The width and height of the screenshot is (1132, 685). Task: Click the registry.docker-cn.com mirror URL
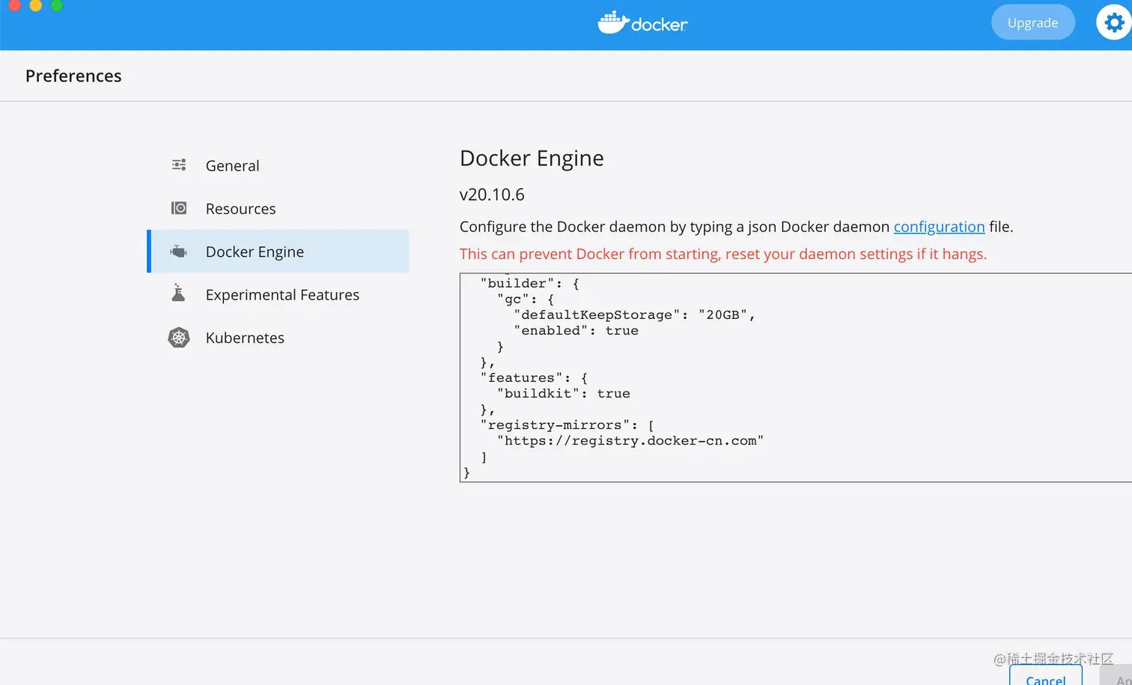tap(630, 441)
